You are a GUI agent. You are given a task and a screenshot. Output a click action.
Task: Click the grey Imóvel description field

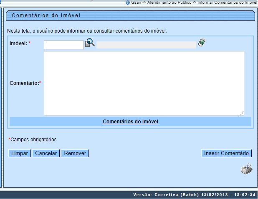(x=146, y=45)
